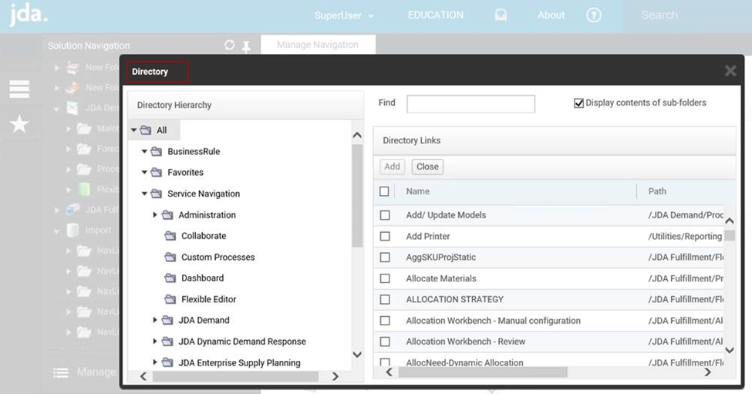Image resolution: width=752 pixels, height=394 pixels.
Task: Expand the JDA Dynamic Demand Response node
Action: click(x=155, y=342)
